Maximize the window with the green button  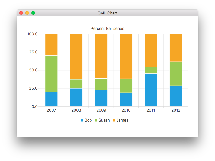coord(33,13)
